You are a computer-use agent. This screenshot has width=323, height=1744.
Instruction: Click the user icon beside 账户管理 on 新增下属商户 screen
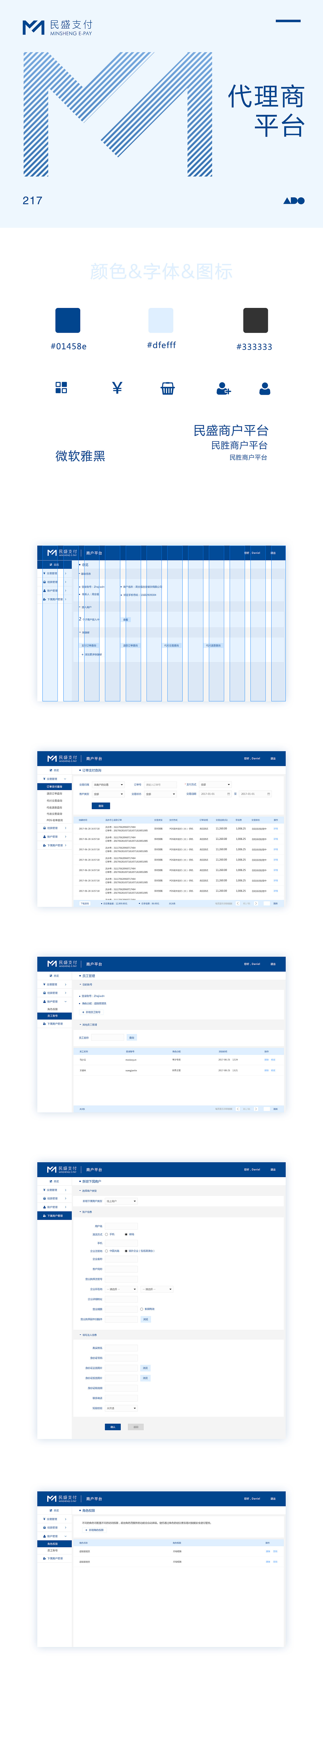(45, 1207)
